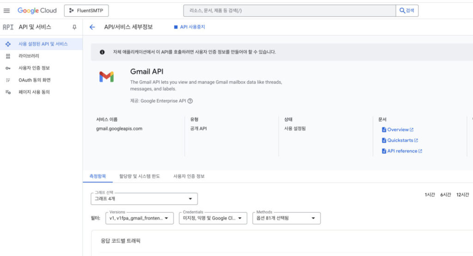This screenshot has width=473, height=256.
Task: Select the 12시간 time range
Action: click(x=462, y=195)
